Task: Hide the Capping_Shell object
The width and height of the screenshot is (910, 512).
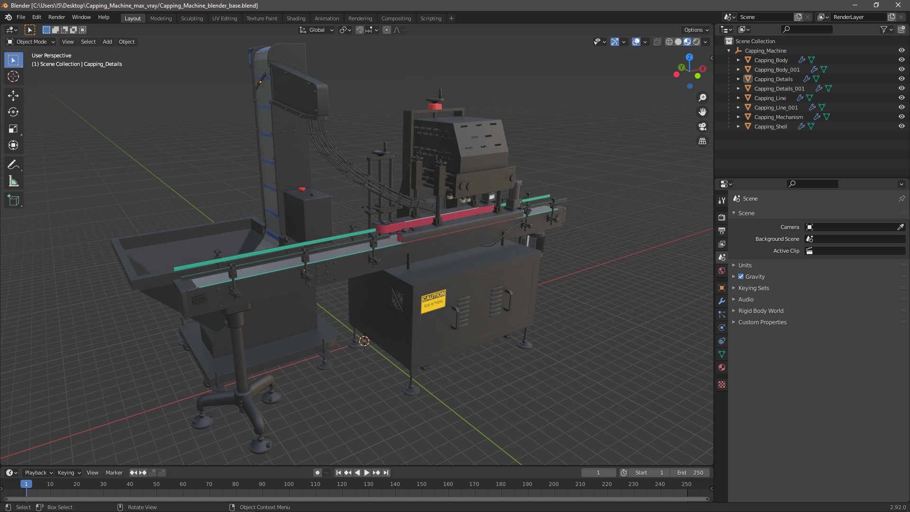Action: coord(901,126)
